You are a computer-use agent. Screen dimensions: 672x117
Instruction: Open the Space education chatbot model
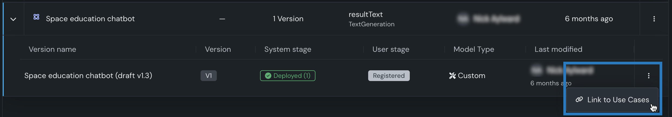90,19
